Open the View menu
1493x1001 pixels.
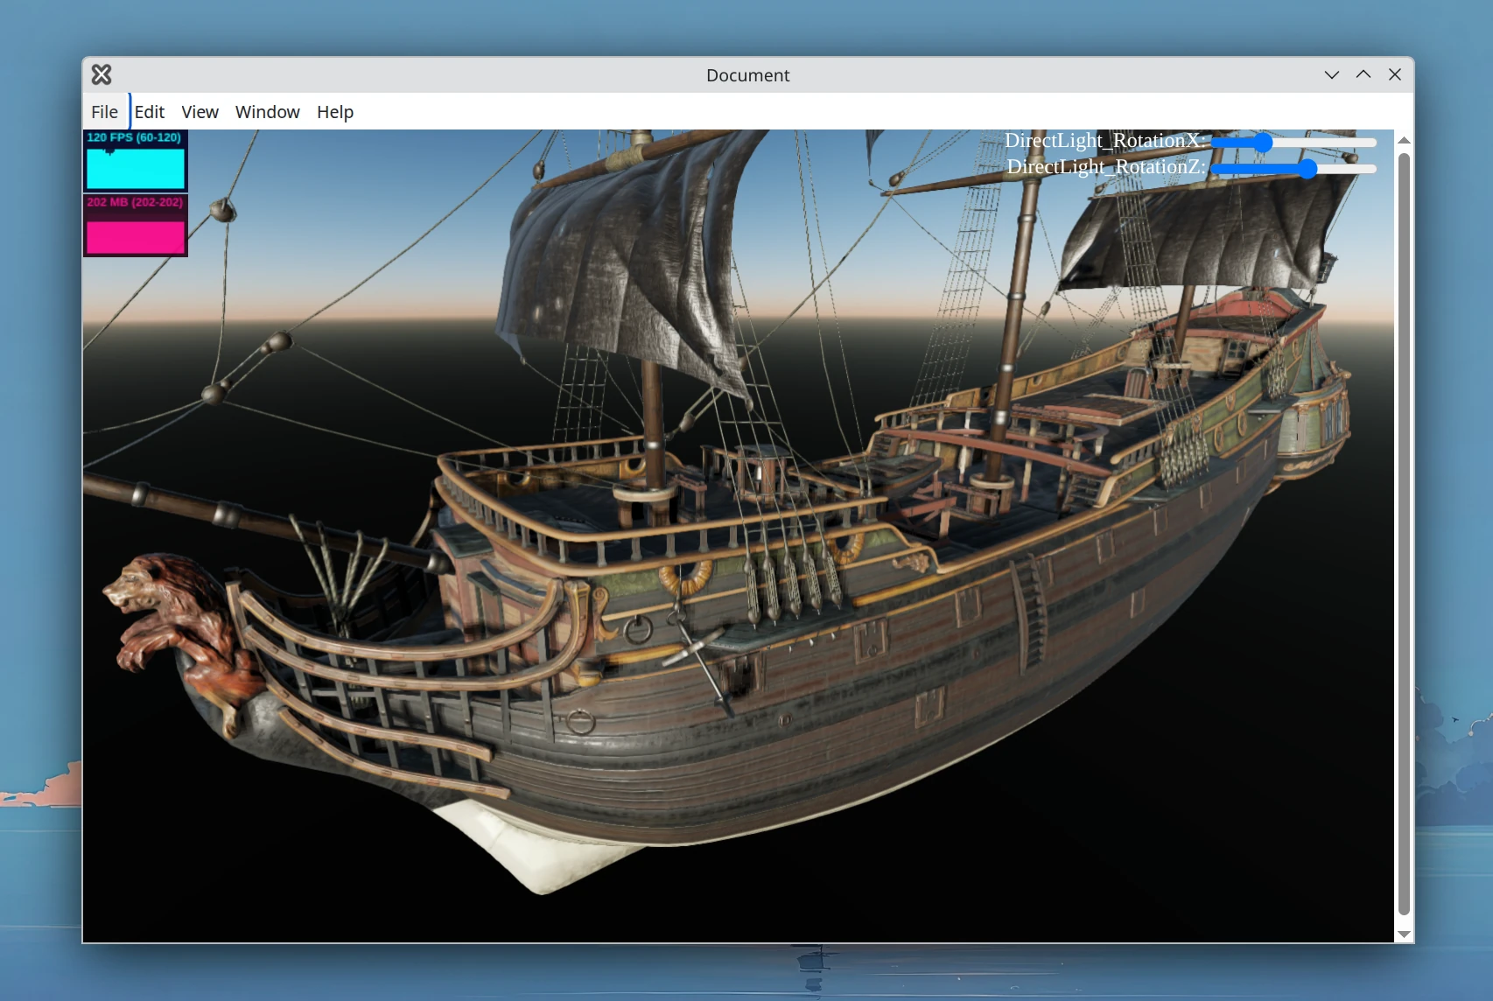[200, 112]
